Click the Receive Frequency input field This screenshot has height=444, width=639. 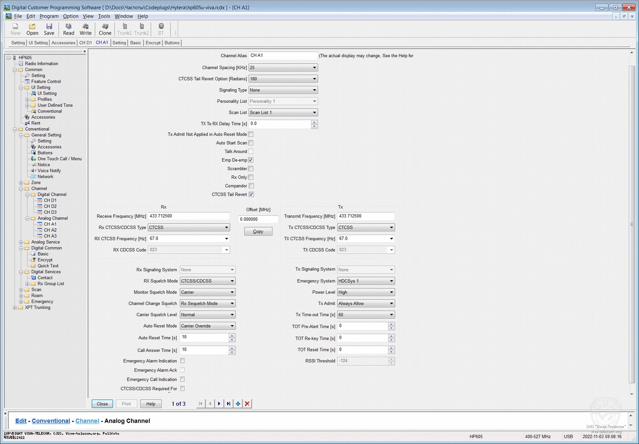click(x=188, y=216)
